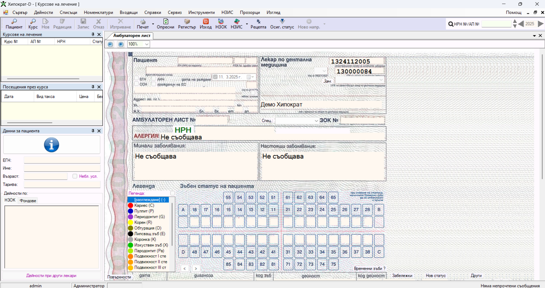Open the tab list dropdown arrow

coord(534,36)
